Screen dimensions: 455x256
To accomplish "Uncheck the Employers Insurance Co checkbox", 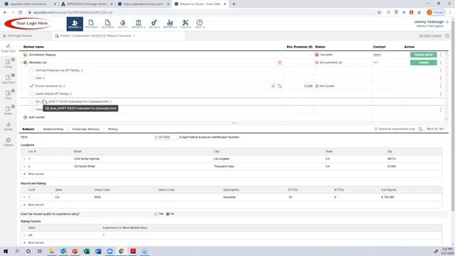I will pos(31,86).
